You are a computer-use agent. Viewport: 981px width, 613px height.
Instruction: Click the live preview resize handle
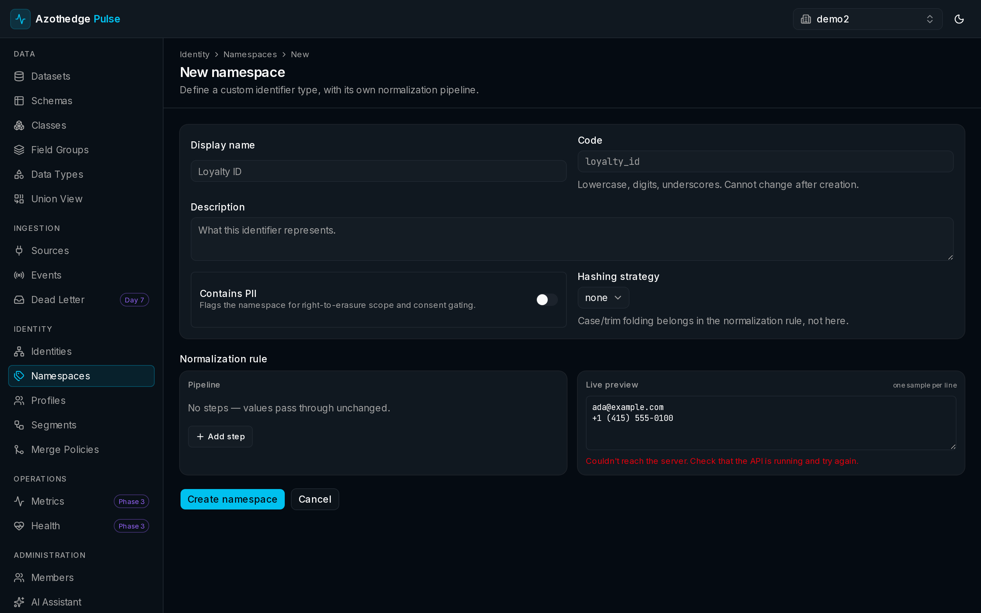point(953,446)
